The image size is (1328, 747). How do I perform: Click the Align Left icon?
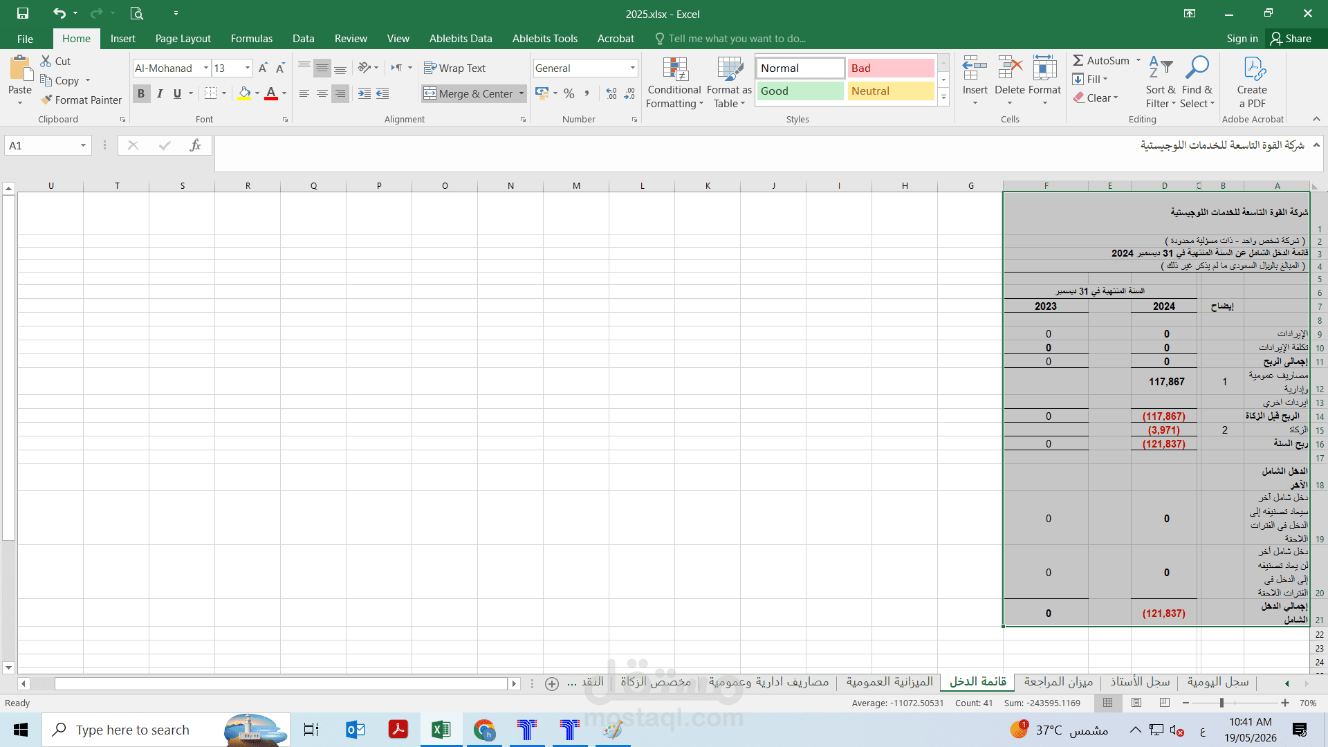[304, 93]
